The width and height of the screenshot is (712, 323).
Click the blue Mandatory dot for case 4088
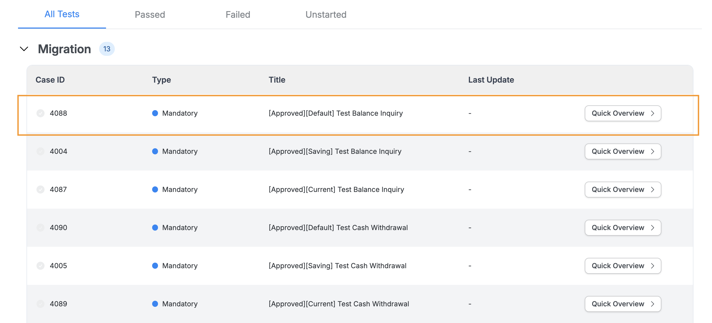pyautogui.click(x=156, y=113)
